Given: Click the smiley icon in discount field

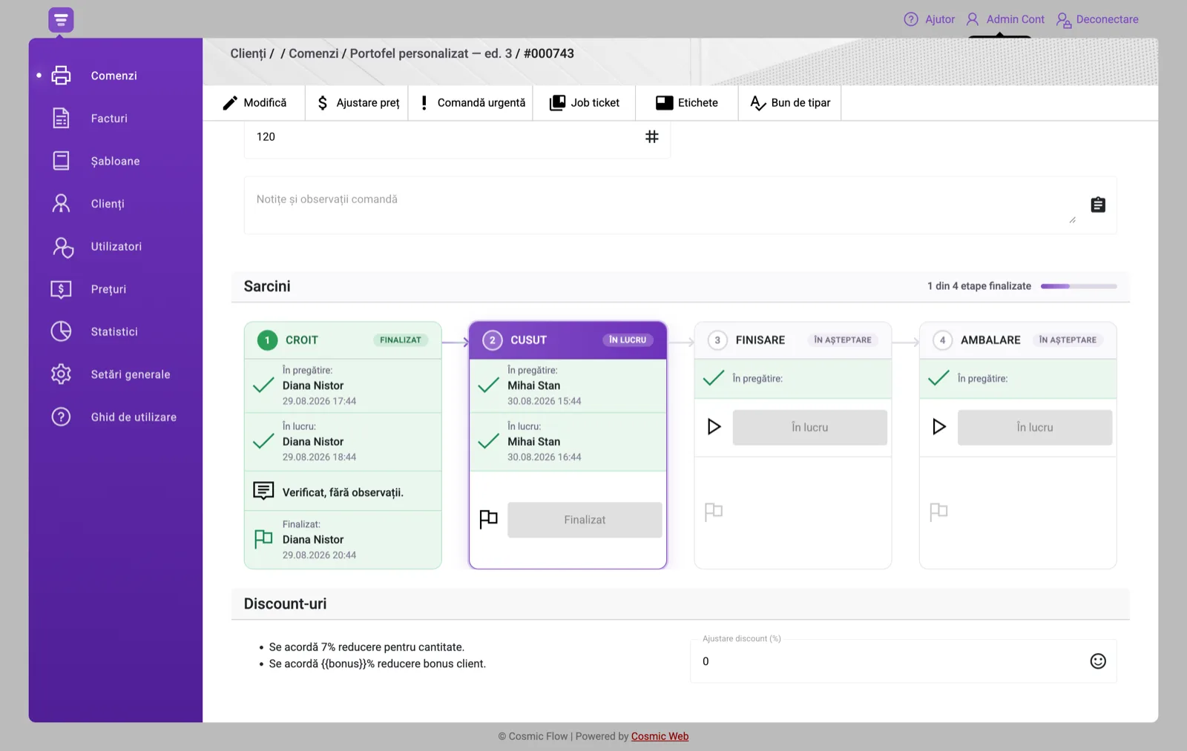Looking at the screenshot, I should pyautogui.click(x=1098, y=661).
